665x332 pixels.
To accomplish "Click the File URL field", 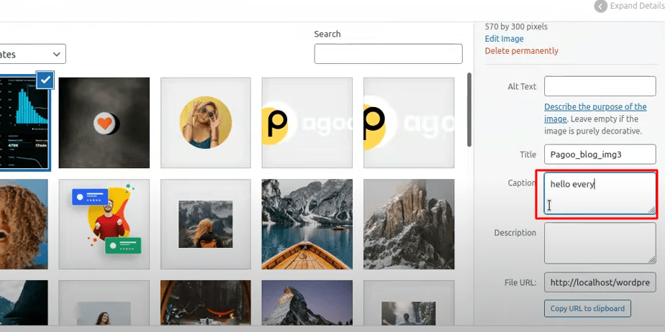I will pos(600,282).
